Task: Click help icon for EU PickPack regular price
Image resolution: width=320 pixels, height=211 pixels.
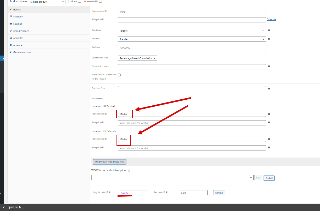Action: pos(269,114)
